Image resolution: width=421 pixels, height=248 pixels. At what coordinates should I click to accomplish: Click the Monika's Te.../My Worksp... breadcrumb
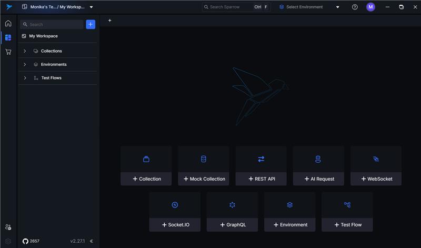(57, 7)
